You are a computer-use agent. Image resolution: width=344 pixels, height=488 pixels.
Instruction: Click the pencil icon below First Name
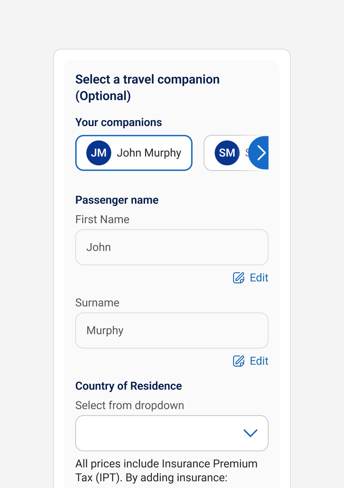click(239, 278)
